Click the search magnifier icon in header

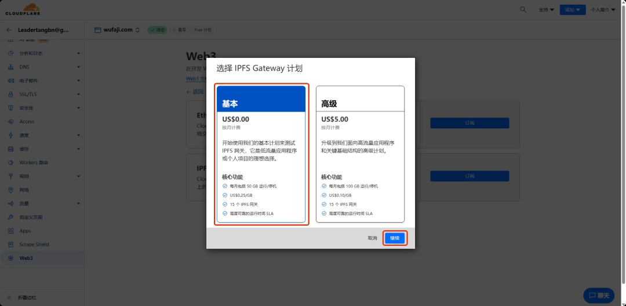click(523, 10)
